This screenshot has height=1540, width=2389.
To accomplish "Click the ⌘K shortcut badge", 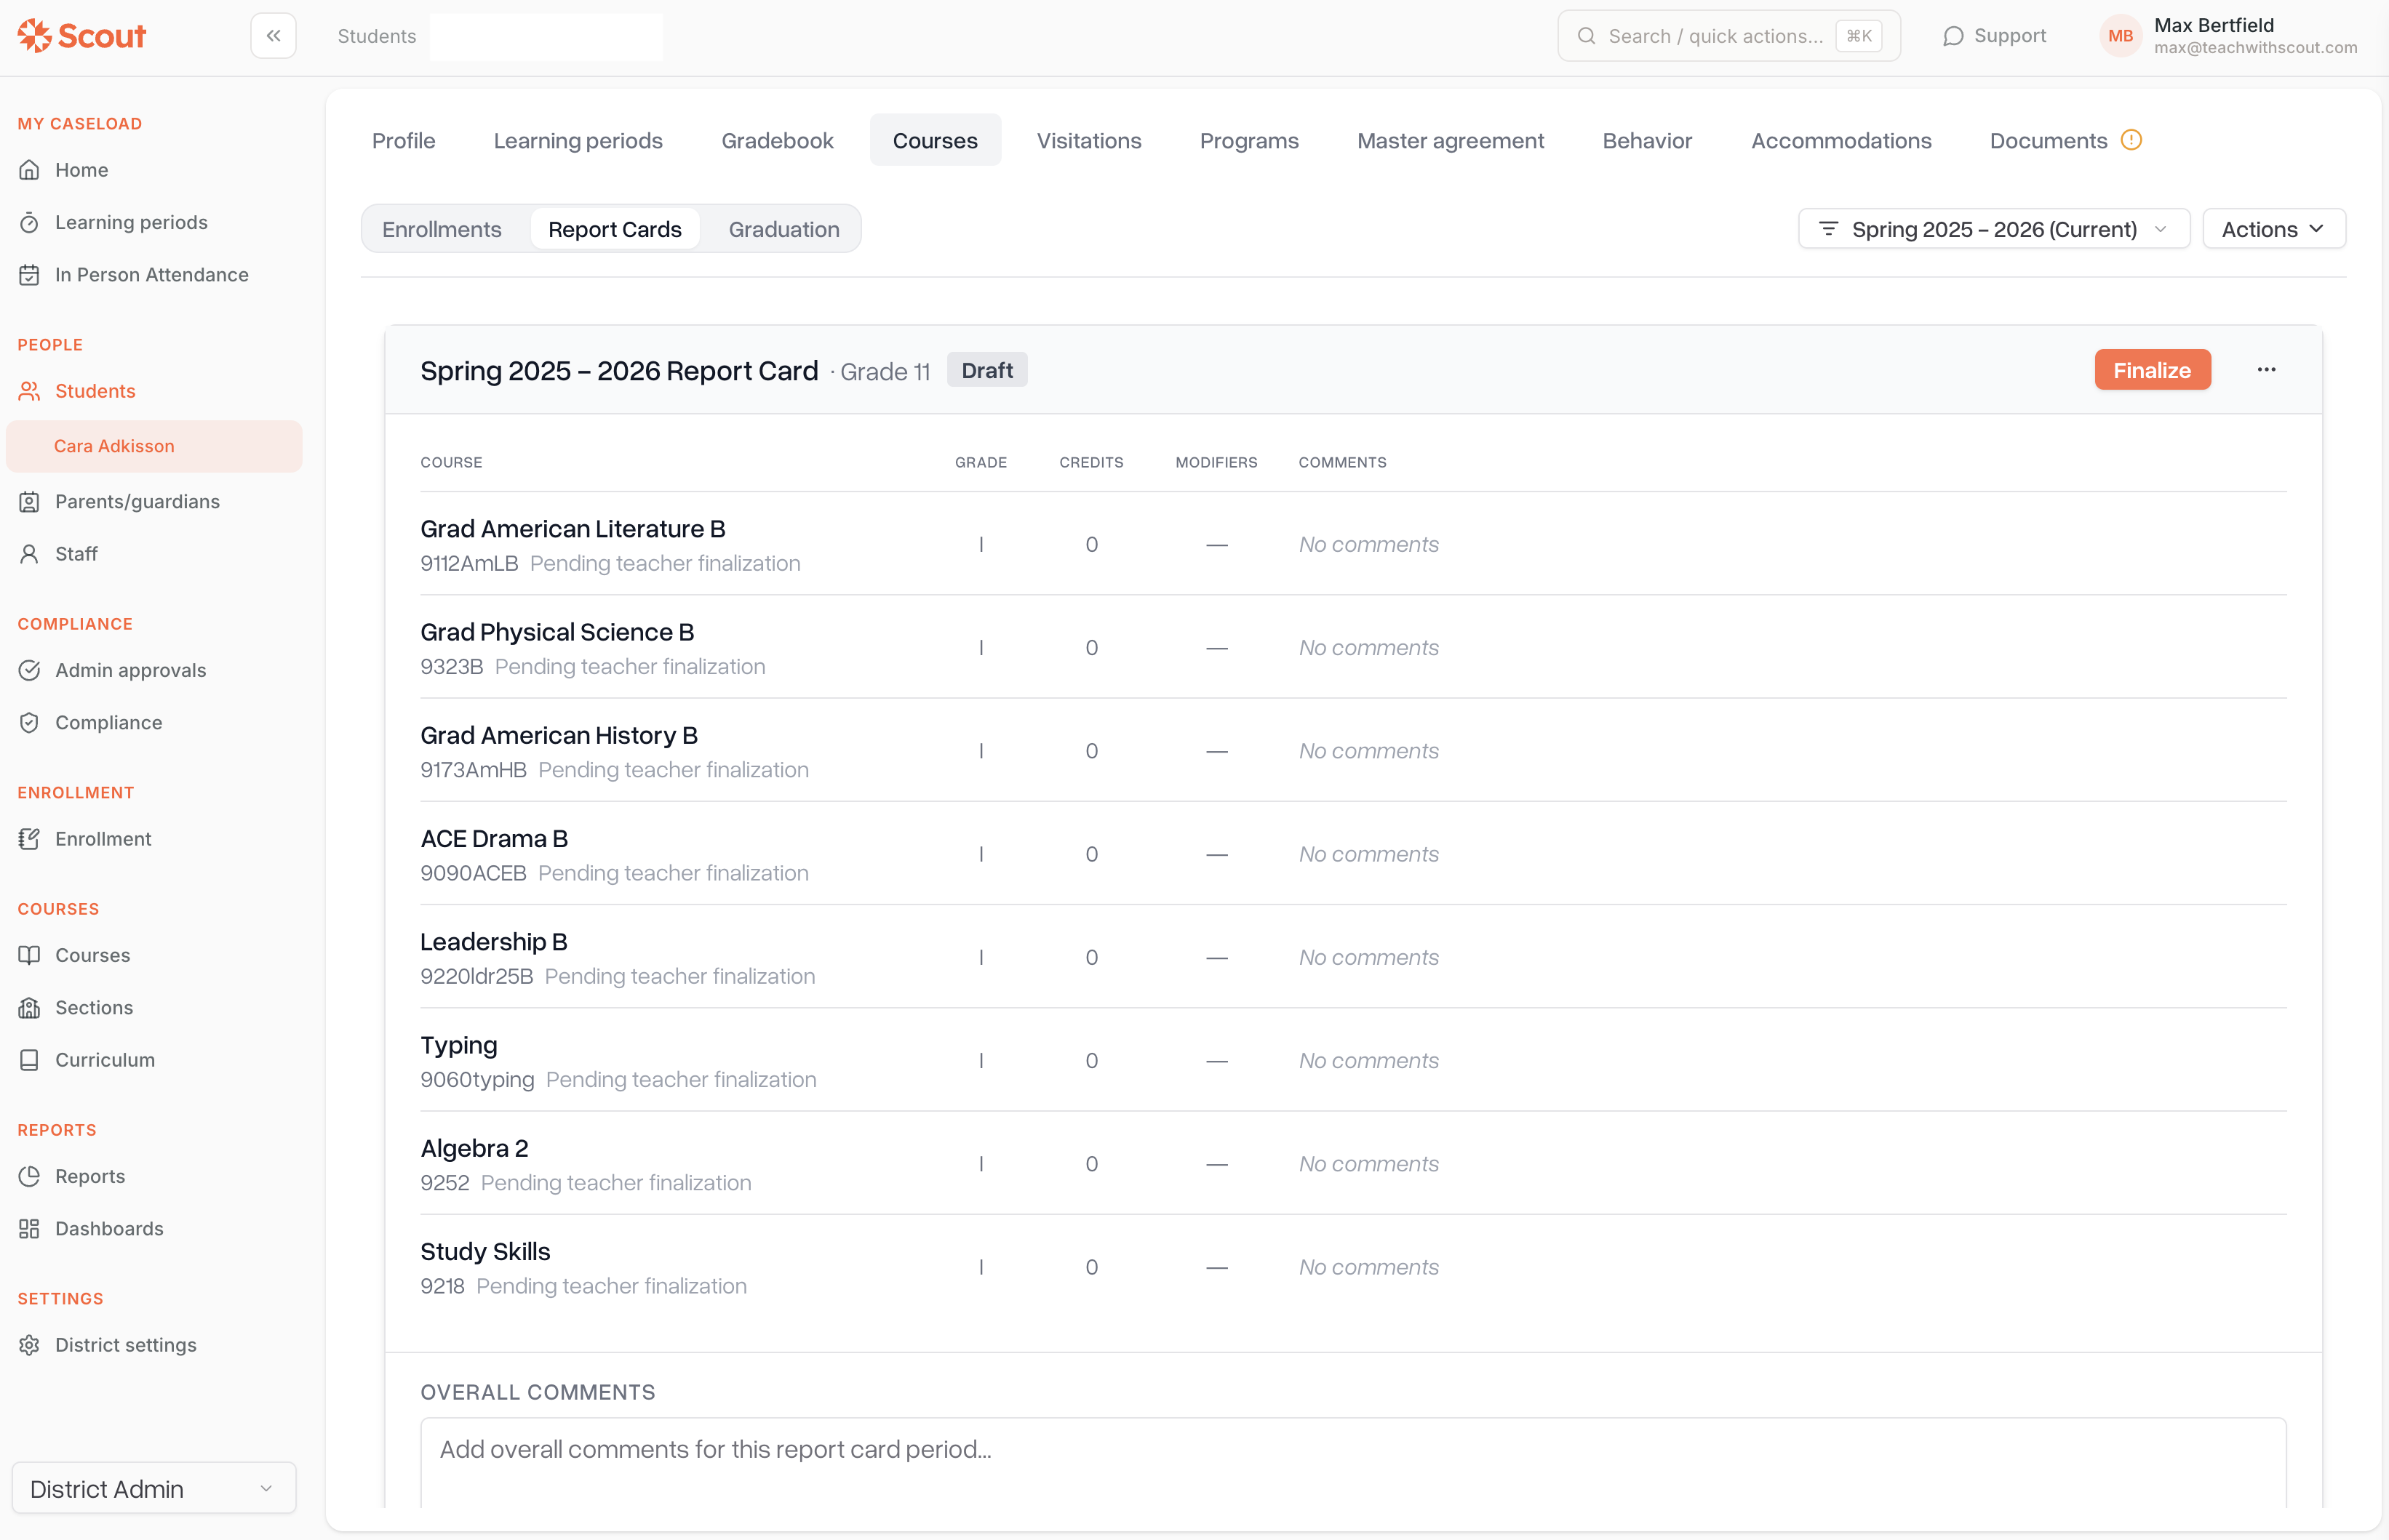I will [x=1859, y=36].
